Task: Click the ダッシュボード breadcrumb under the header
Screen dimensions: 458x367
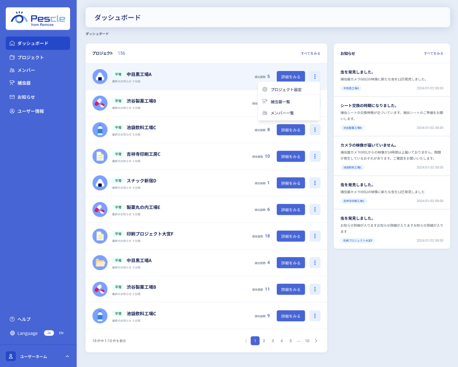Action: click(97, 34)
